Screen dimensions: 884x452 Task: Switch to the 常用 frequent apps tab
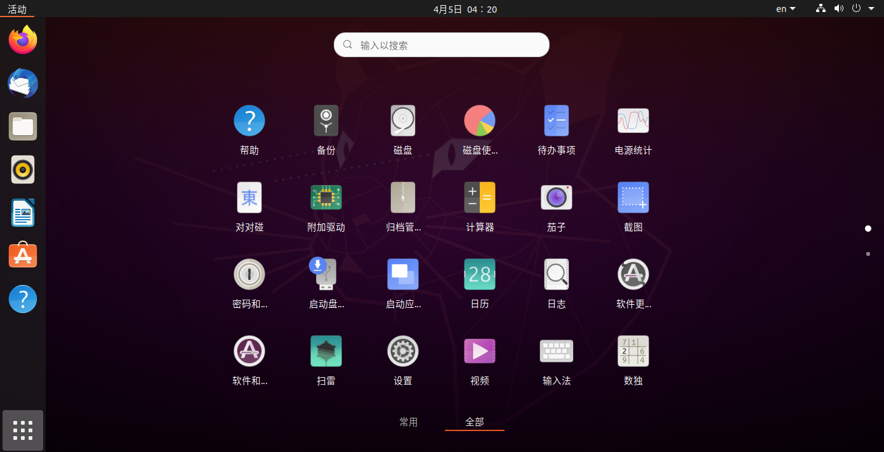pyautogui.click(x=409, y=422)
